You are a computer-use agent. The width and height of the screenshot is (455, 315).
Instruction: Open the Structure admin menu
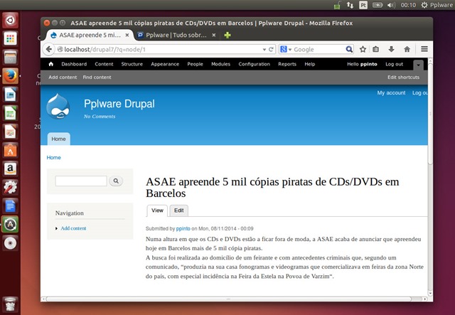(132, 64)
